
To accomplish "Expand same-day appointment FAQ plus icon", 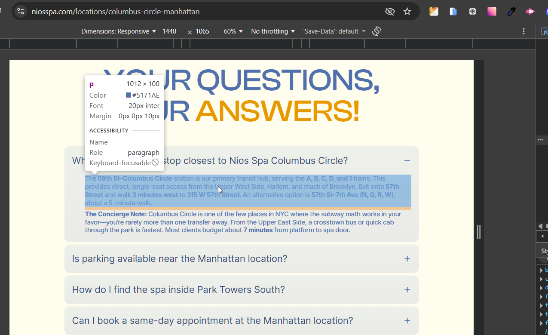I will click(407, 321).
